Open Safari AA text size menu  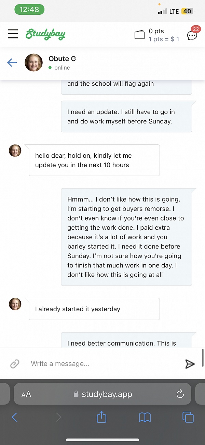pos(26,394)
